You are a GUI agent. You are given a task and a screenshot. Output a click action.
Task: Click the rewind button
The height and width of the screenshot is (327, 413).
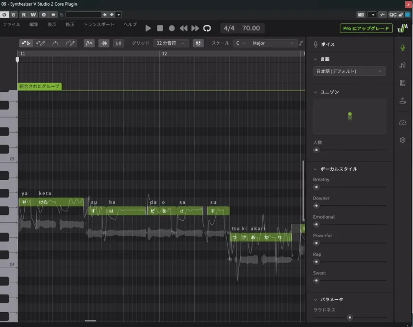(184, 28)
